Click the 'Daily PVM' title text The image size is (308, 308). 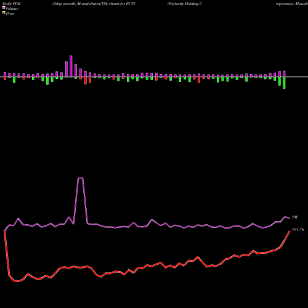pos(12,4)
